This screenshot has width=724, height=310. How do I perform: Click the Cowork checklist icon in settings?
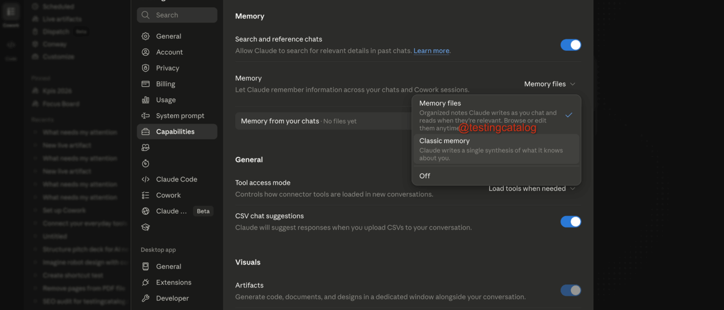[x=146, y=195]
